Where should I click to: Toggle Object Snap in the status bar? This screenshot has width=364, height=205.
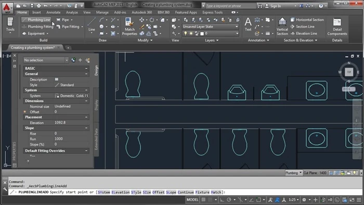(x=258, y=200)
